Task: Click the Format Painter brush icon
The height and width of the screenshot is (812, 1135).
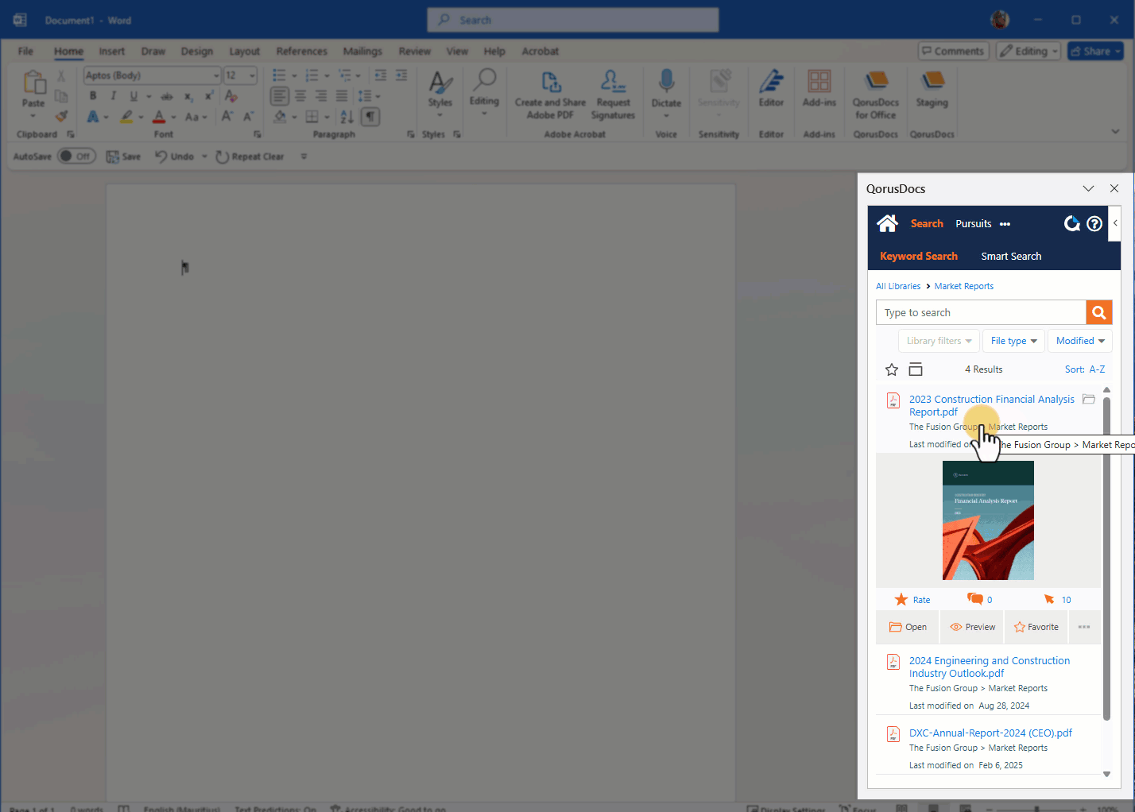Action: point(61,116)
